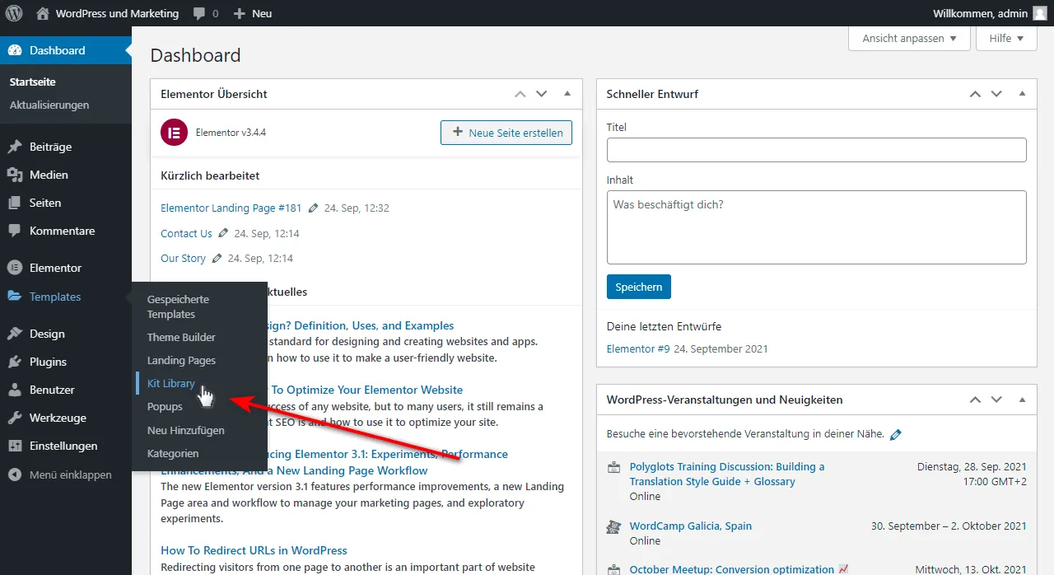
Task: Toggle WordPress-Veranstaltungen panel collapse triangle
Action: pyautogui.click(x=1023, y=400)
